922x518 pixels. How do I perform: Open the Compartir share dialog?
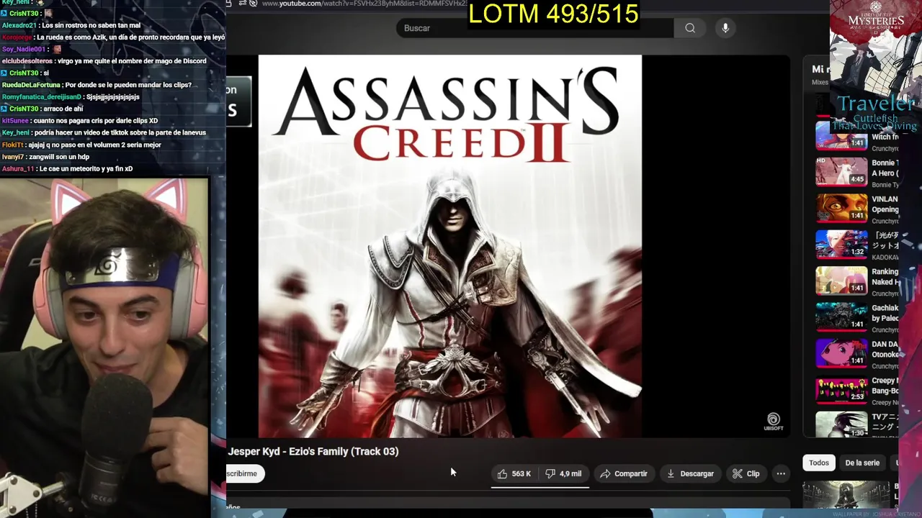624,473
